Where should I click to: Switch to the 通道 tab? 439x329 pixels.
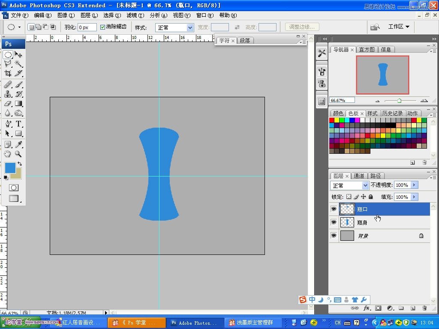click(359, 176)
